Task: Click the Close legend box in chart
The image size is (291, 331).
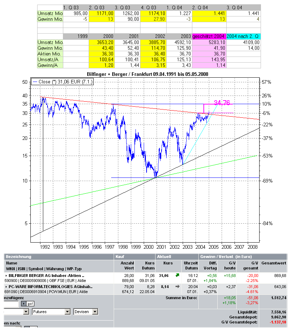Action: point(63,82)
